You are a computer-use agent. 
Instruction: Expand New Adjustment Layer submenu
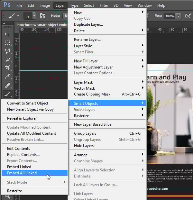(x=107, y=67)
